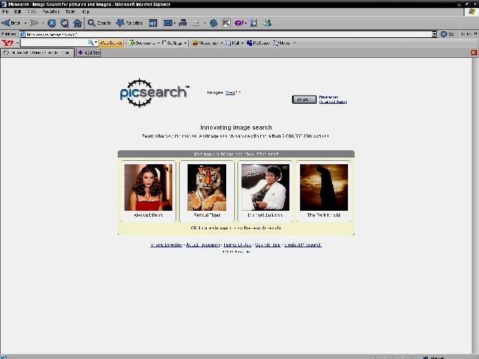
Task: Click the Bookmarks icon on Yahoo toolbar
Action: 132,43
